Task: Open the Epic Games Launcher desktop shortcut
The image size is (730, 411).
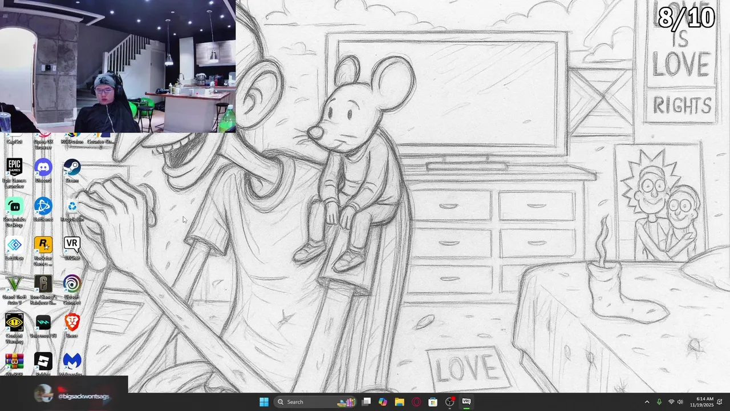Action: point(14,173)
